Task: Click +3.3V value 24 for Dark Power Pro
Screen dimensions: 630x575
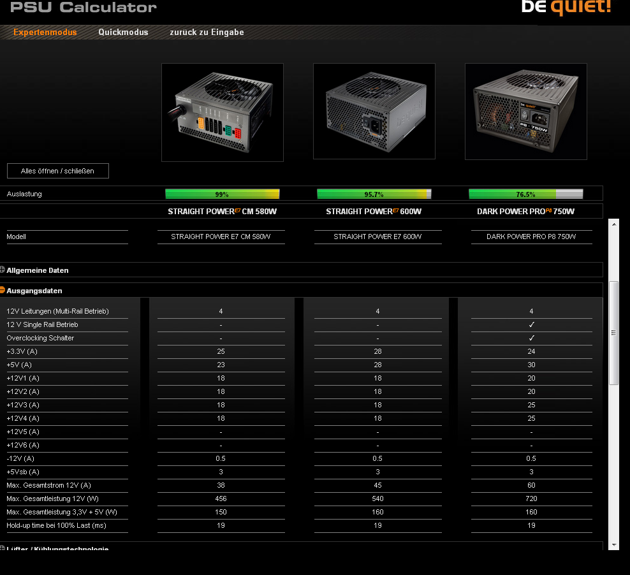Action: [x=531, y=351]
